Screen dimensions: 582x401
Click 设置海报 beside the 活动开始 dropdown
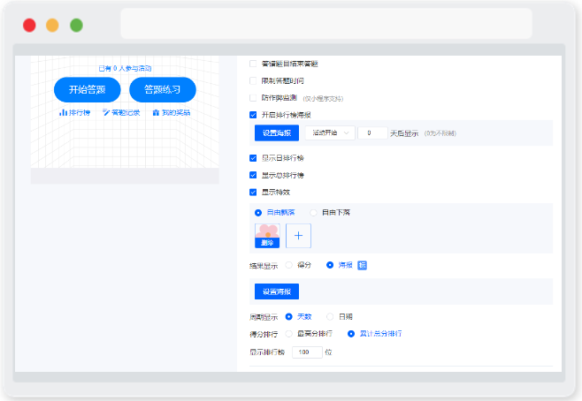click(277, 133)
